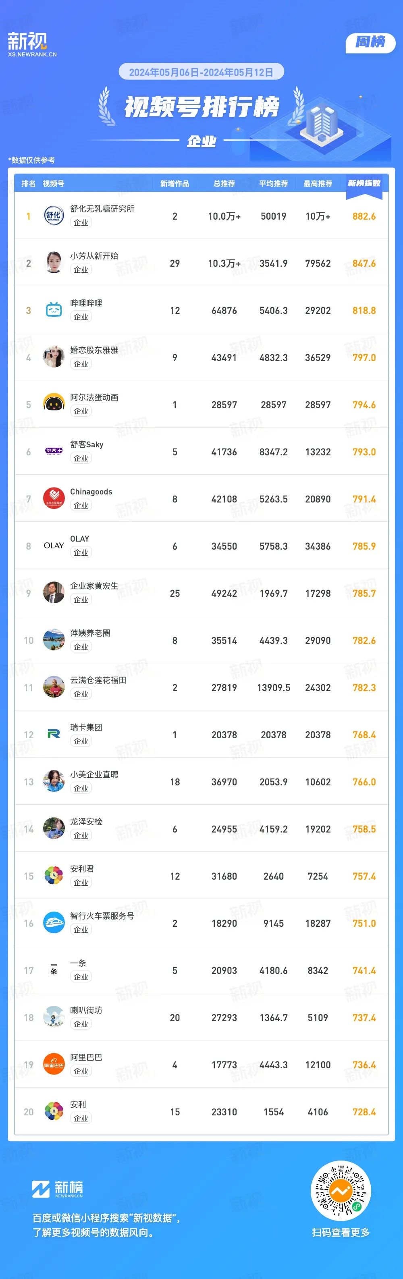Click the 哔哩哔哩 TV logo icon
This screenshot has width=403, height=1279.
click(54, 310)
